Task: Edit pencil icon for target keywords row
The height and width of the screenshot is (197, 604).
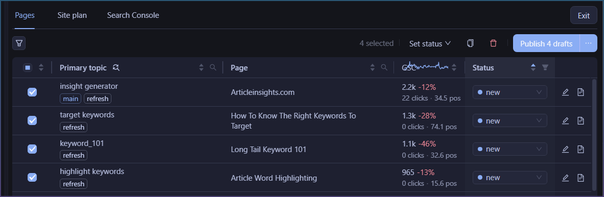Action: click(x=565, y=120)
